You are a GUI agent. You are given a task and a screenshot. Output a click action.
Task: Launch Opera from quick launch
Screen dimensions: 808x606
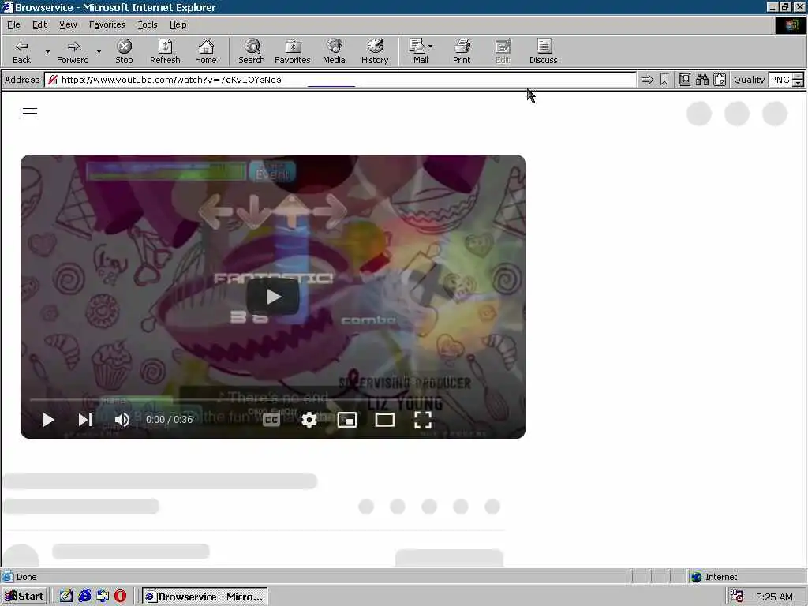tap(120, 597)
